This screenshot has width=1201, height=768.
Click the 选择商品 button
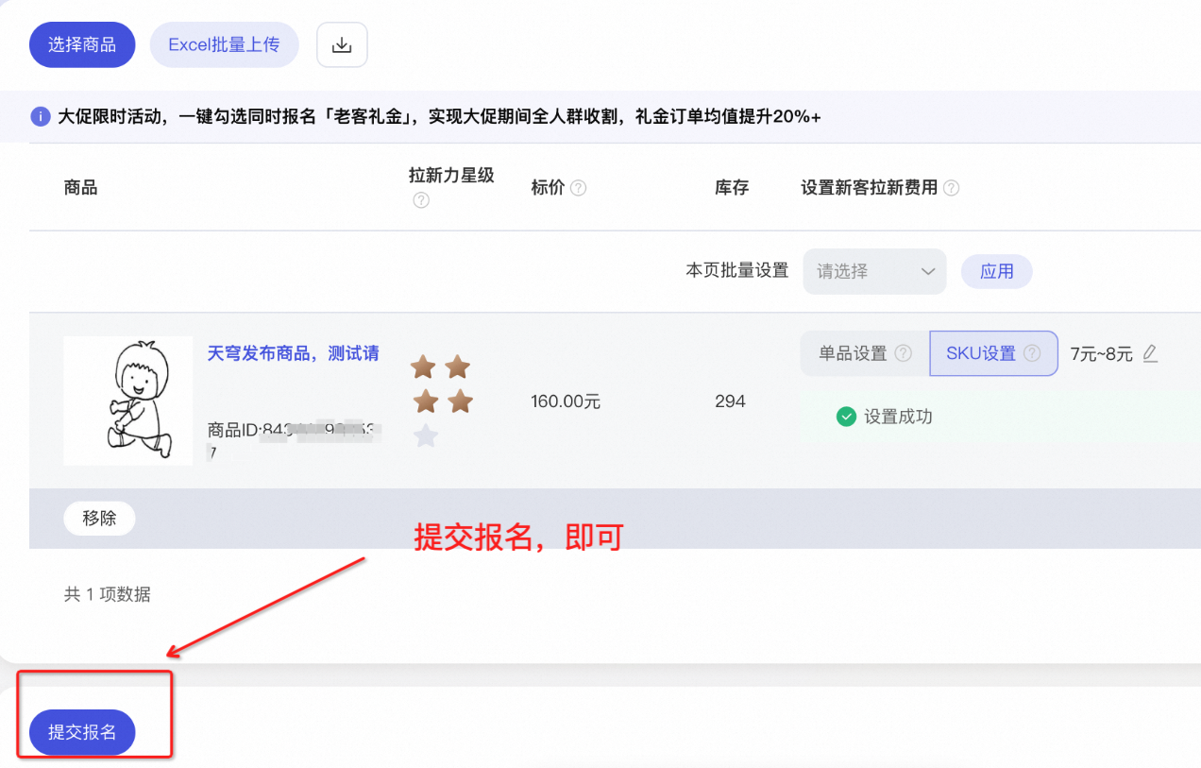pos(82,44)
